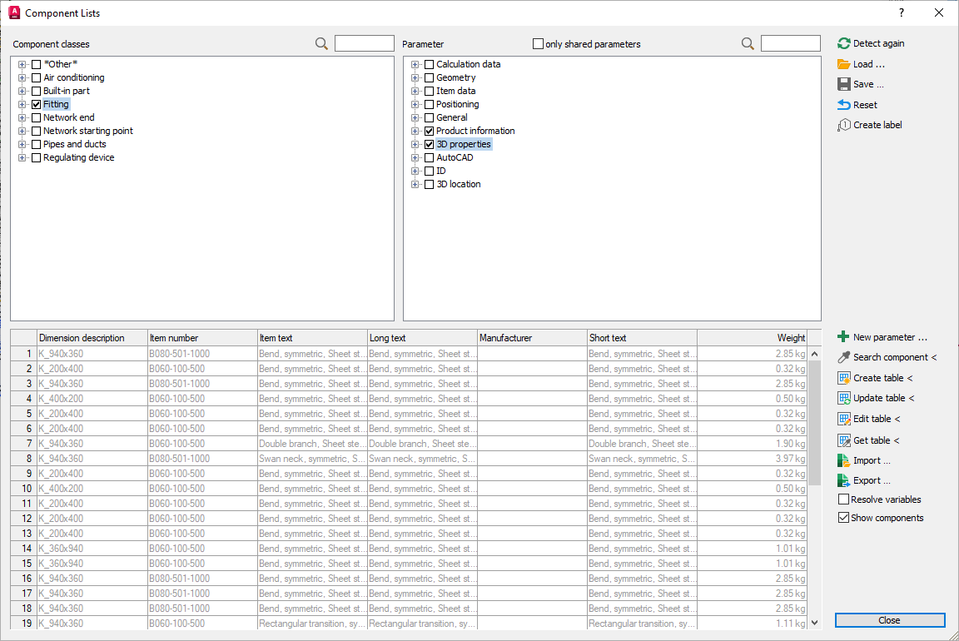Click the Load folder icon
The image size is (959, 641).
844,64
